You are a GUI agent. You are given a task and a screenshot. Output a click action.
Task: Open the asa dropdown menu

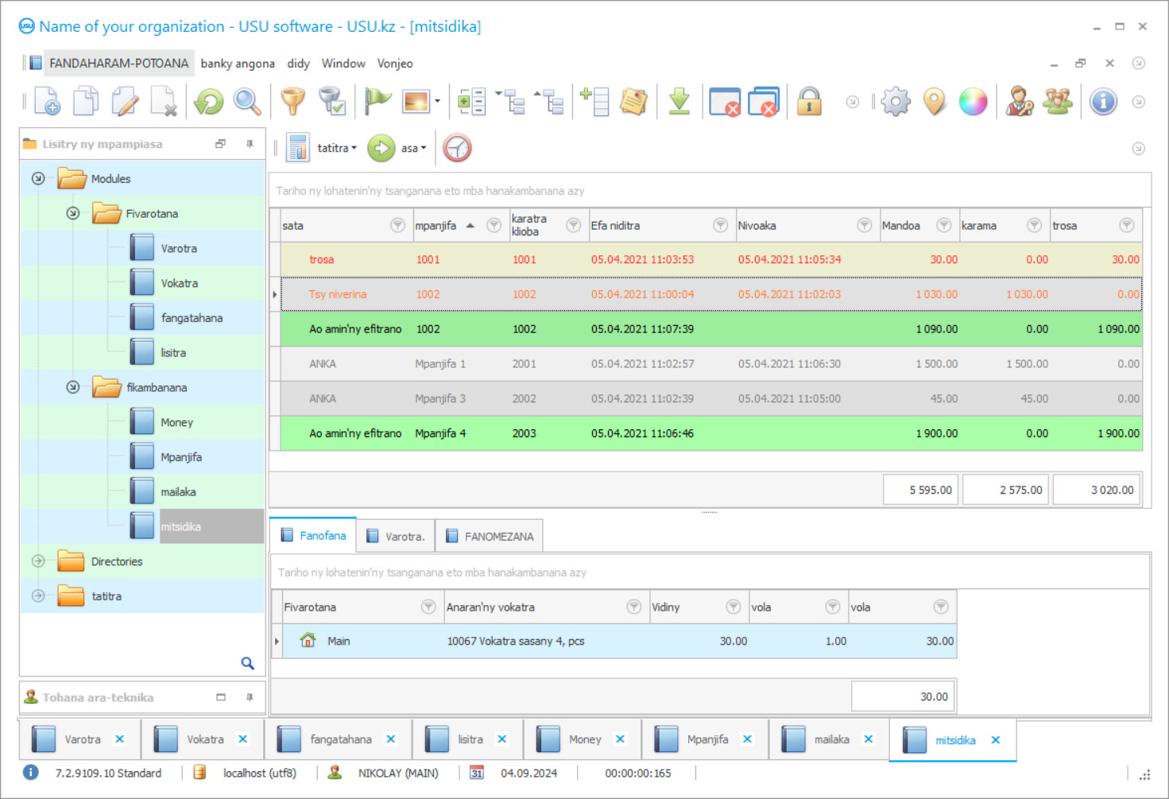tap(411, 148)
